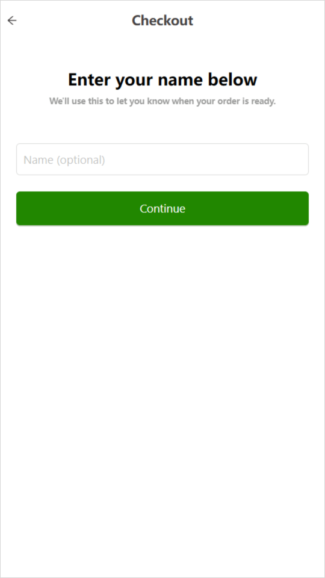Click the back arrow beside Checkout

(x=12, y=20)
